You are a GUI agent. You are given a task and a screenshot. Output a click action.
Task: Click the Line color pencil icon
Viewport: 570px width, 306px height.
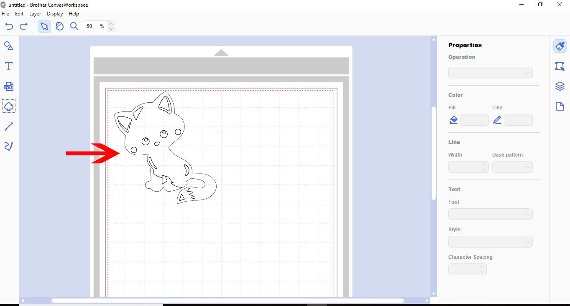pos(497,120)
